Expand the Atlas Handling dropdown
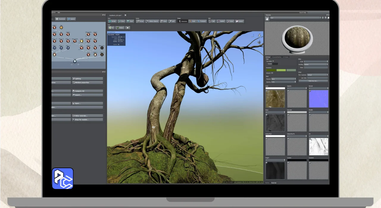The width and height of the screenshot is (381, 208). tap(316, 64)
